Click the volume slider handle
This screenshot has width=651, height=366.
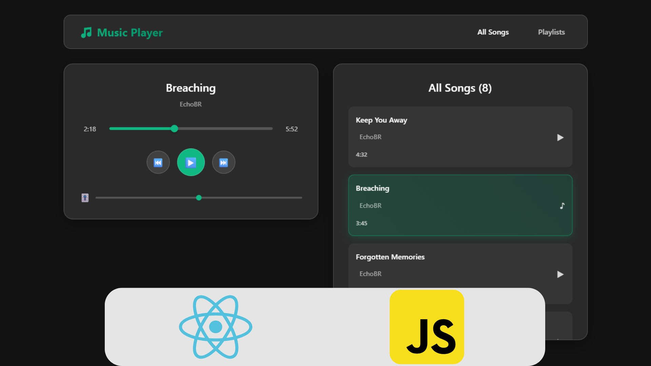pyautogui.click(x=199, y=198)
